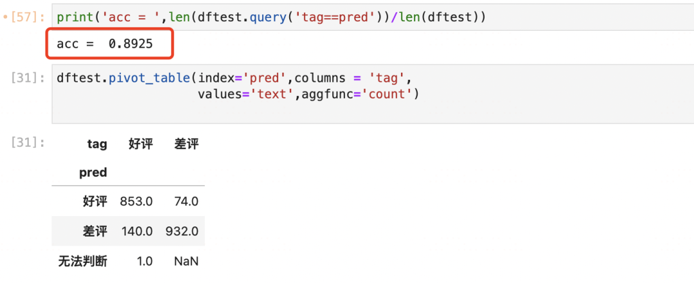
Task: Click the 140.0 table cell
Action: 136,232
